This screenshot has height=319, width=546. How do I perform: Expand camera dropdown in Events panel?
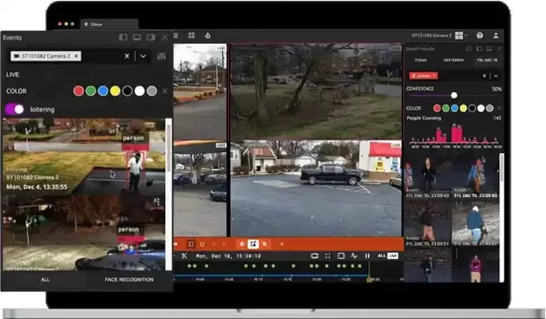(143, 56)
